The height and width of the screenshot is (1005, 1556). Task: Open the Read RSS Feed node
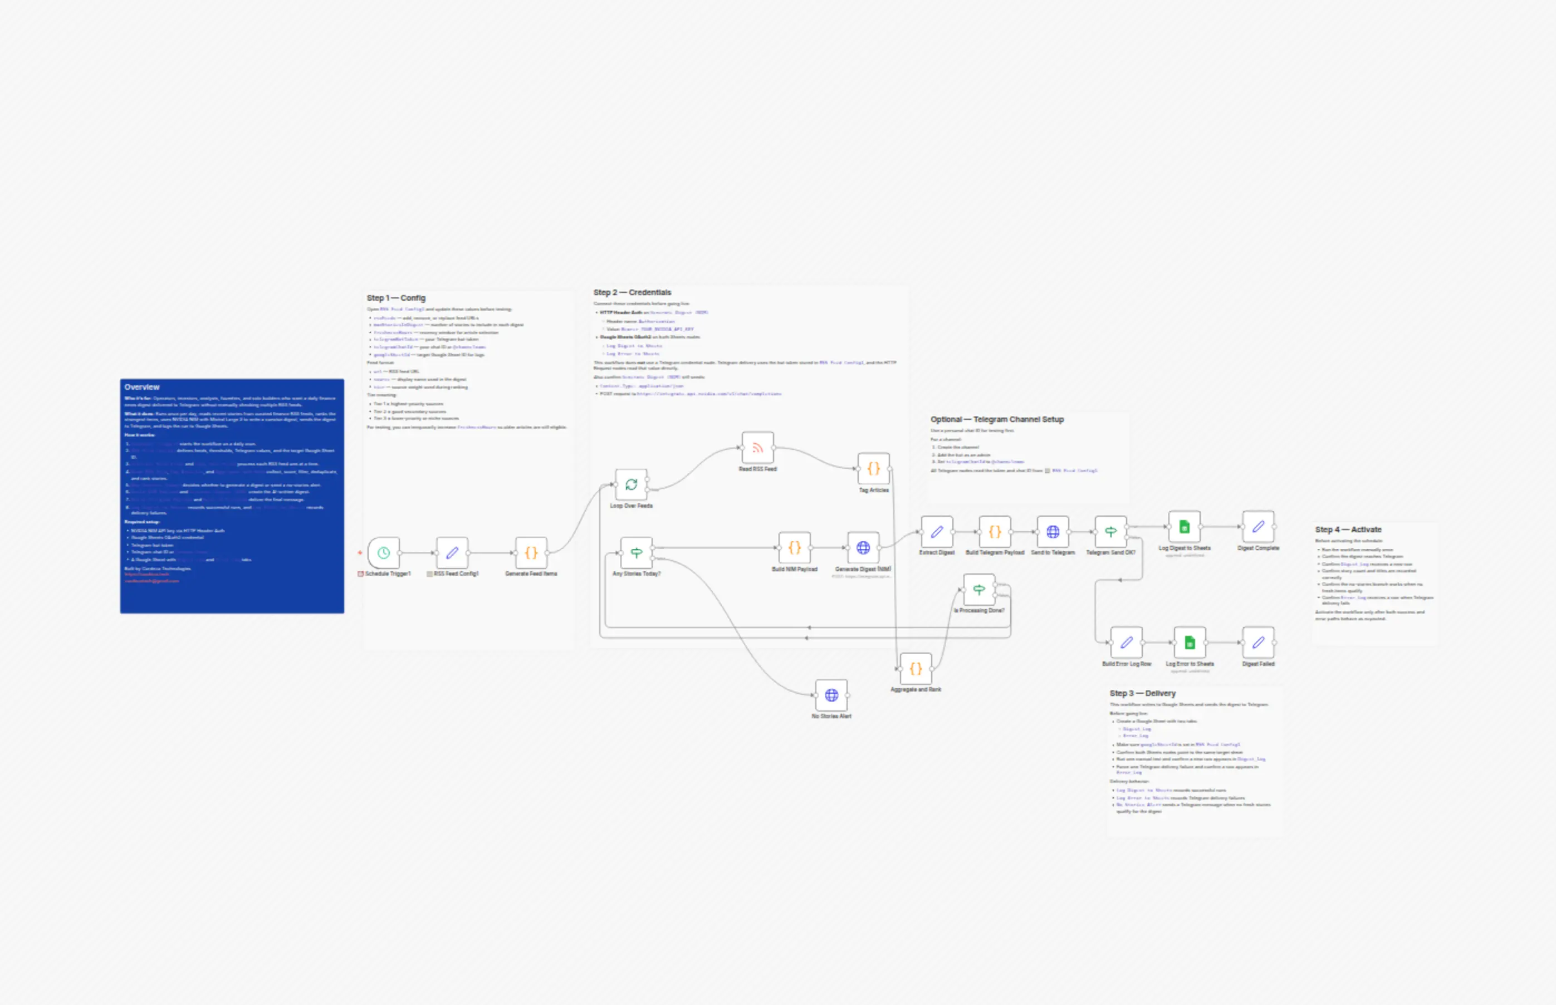coord(758,448)
